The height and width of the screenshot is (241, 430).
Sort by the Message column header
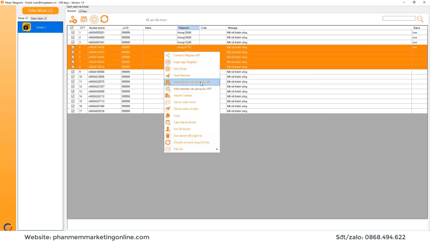[x=319, y=28]
